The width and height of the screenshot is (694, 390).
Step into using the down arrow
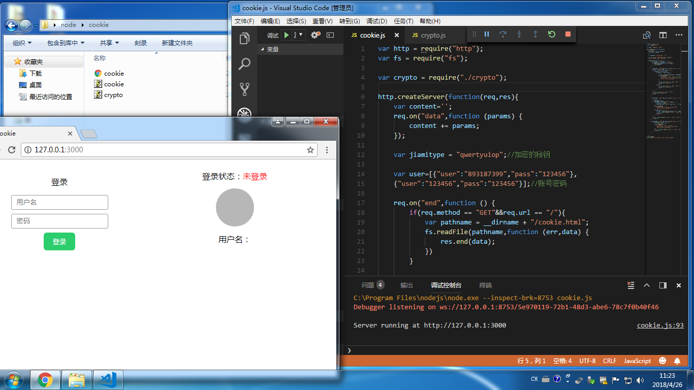pyautogui.click(x=519, y=34)
